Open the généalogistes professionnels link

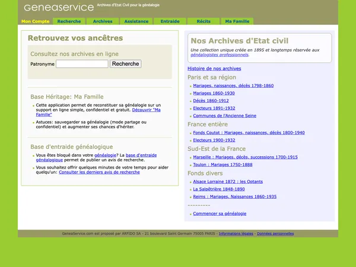tap(220, 55)
